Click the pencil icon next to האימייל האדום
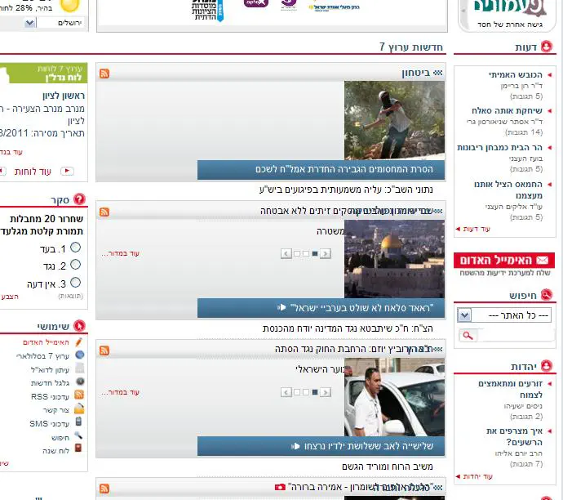The width and height of the screenshot is (563, 500). 78,342
